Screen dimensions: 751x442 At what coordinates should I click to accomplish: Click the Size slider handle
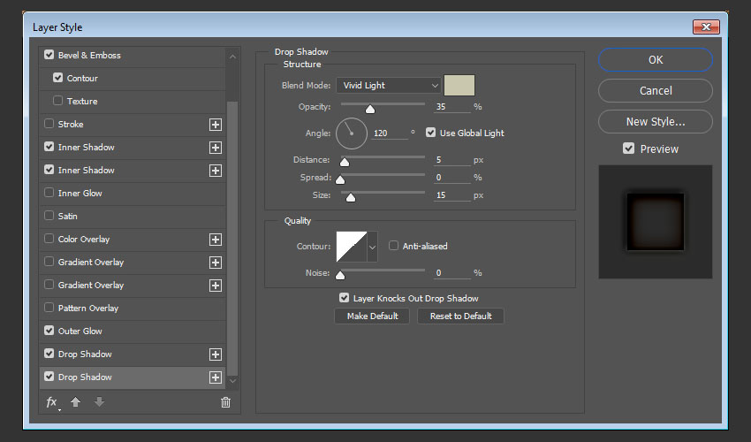pyautogui.click(x=351, y=197)
